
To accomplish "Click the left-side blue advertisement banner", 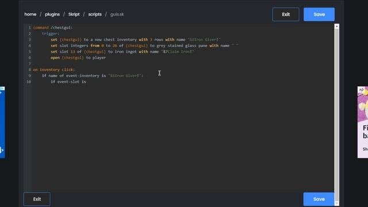I will (2, 122).
